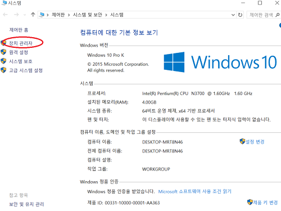
Task: Open 시스템 보호 link
Action: pos(21,61)
